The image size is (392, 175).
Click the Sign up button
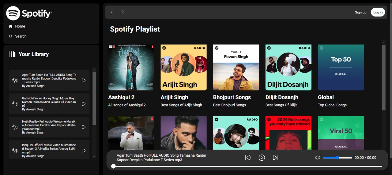[x=360, y=12]
